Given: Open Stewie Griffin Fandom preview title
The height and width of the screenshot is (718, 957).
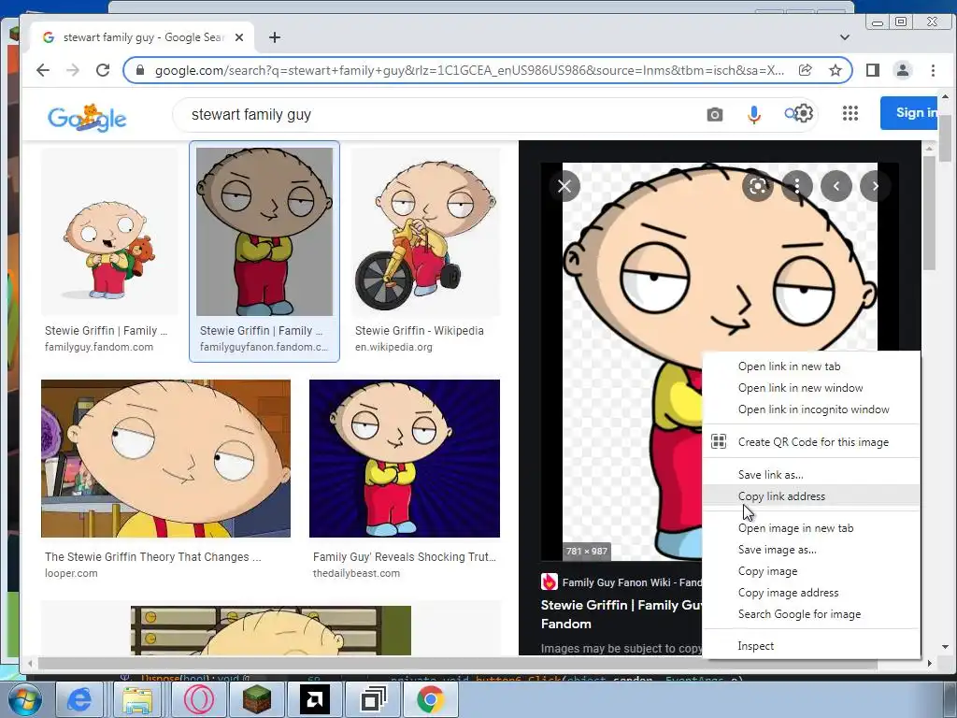Looking at the screenshot, I should [621, 614].
